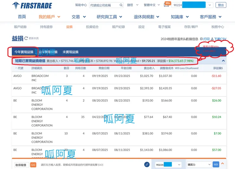Viewport: 235px width, 169px height.
Task: Sort by 賣出收入 column header
Action: tap(149, 68)
